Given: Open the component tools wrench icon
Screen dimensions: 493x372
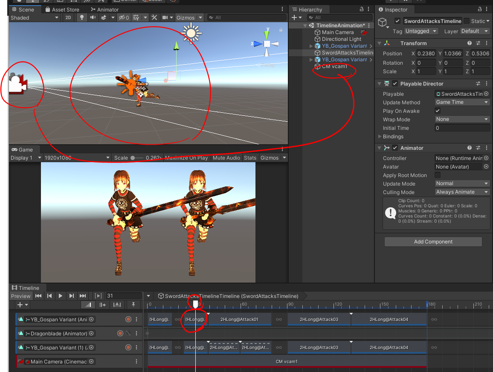Looking at the screenshot, I should coord(154,17).
